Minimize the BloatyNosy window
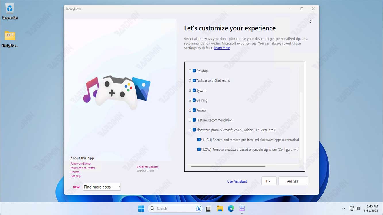The image size is (383, 215). (x=290, y=9)
